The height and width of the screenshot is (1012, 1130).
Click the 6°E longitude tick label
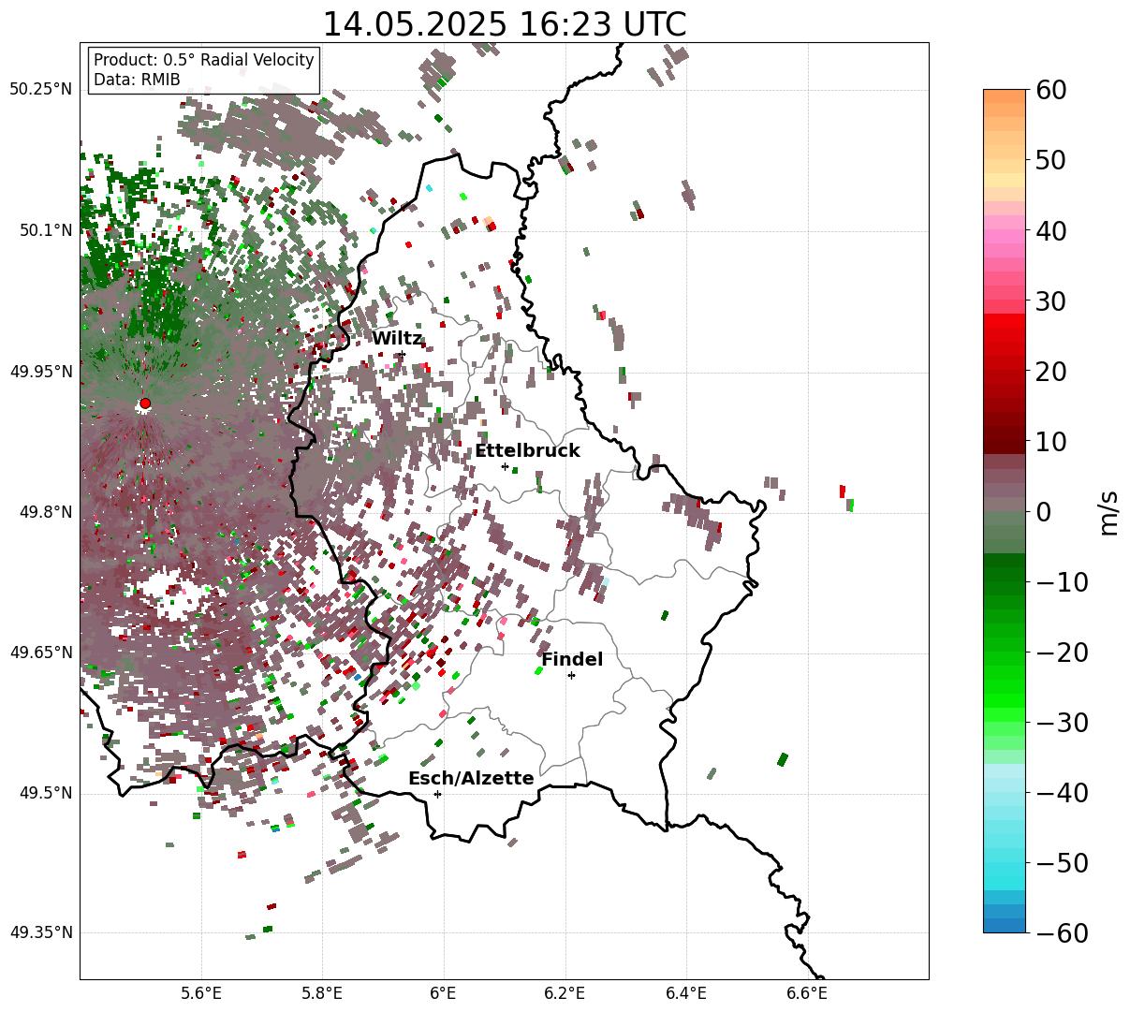click(444, 993)
